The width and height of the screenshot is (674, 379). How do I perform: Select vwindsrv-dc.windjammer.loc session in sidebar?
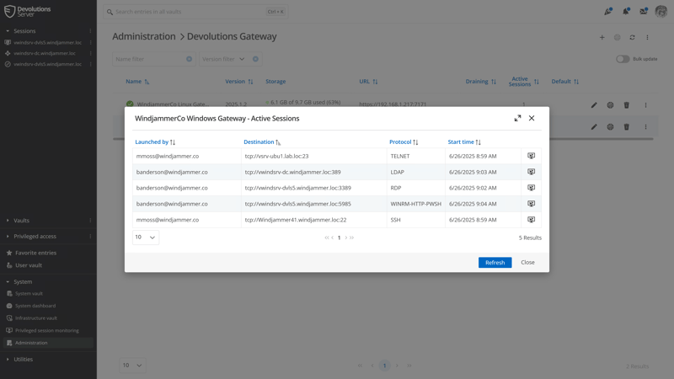(x=45, y=53)
